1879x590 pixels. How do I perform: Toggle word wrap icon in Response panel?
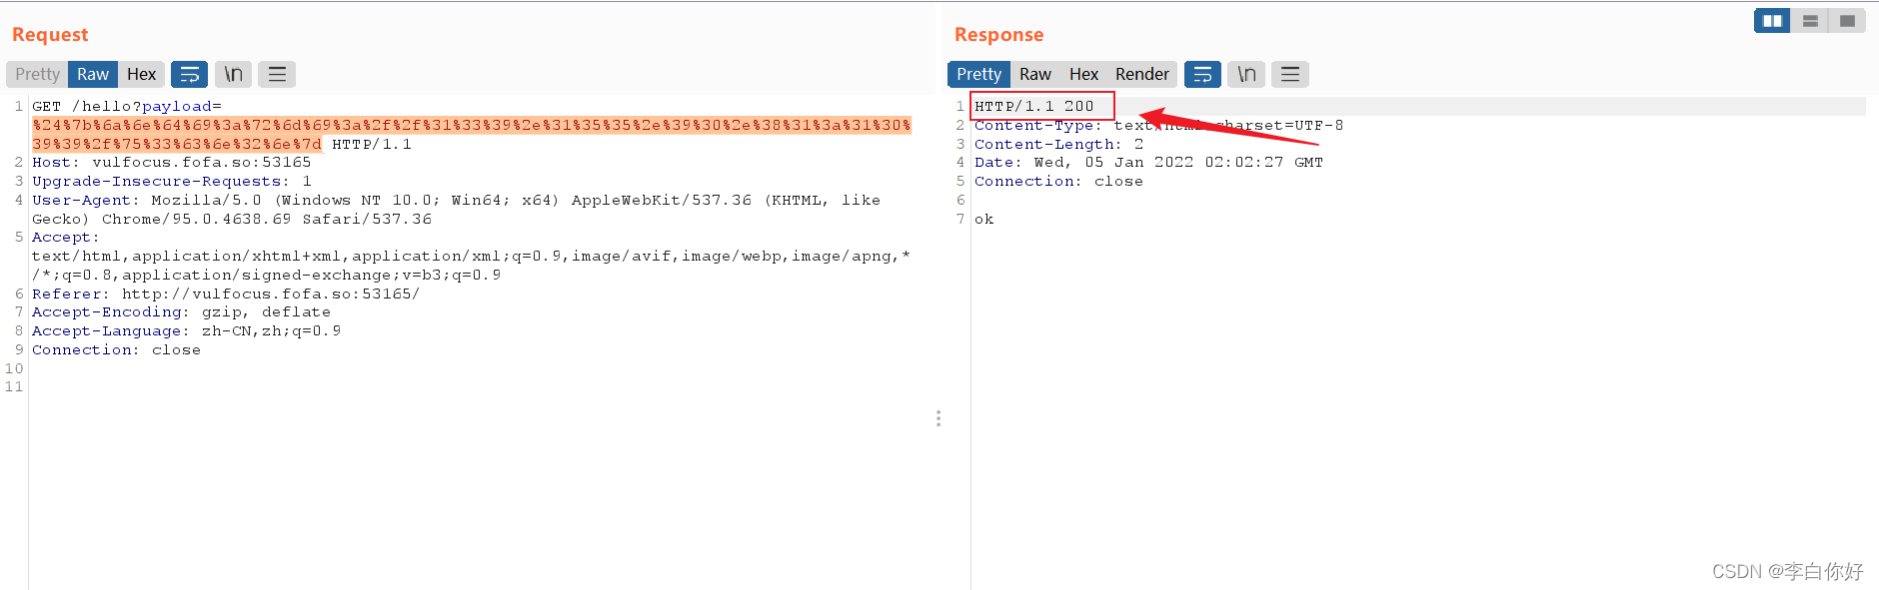click(1203, 74)
